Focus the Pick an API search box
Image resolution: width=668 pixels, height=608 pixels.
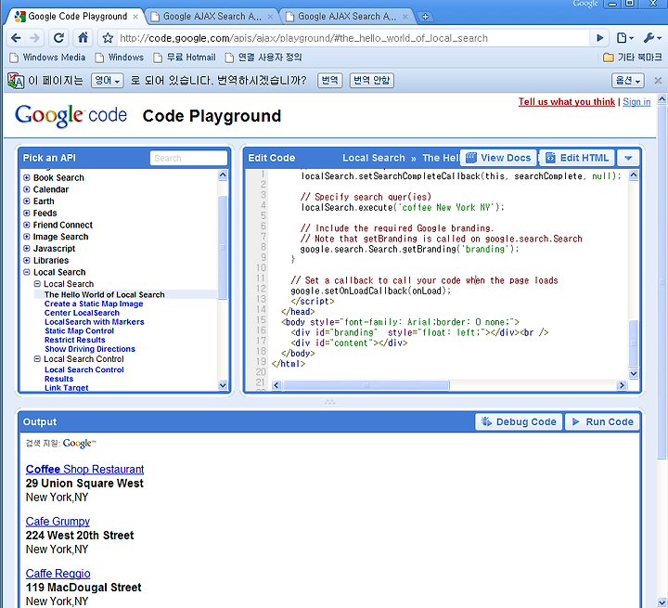[188, 158]
